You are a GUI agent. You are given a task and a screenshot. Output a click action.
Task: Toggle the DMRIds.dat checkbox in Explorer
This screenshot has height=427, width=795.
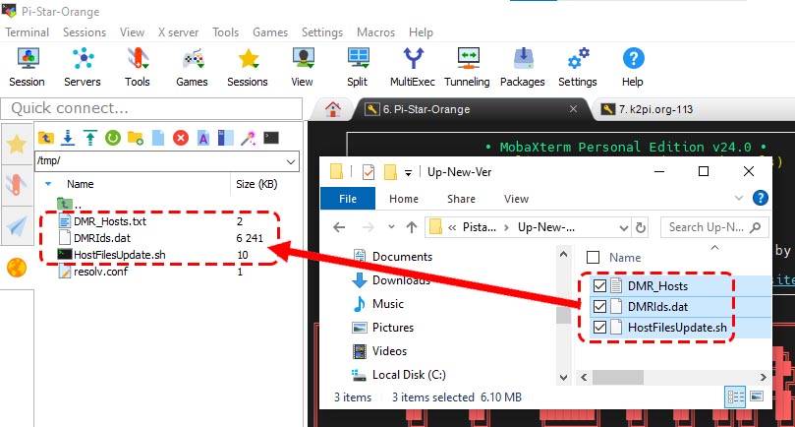[x=599, y=306]
